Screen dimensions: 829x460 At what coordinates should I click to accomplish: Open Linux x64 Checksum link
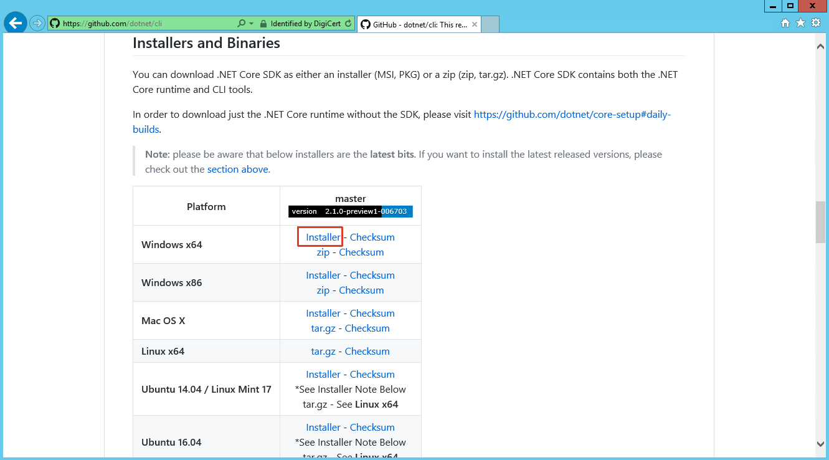[x=367, y=351]
